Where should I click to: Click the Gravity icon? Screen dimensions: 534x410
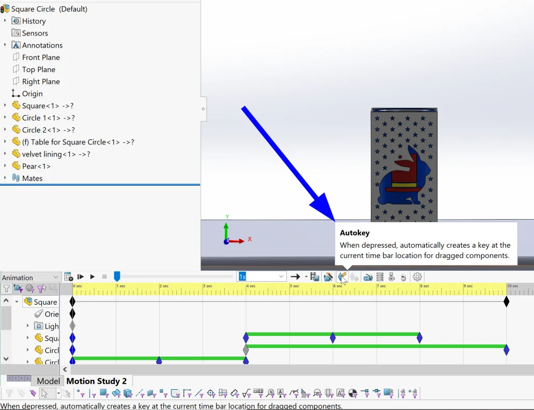(x=404, y=278)
